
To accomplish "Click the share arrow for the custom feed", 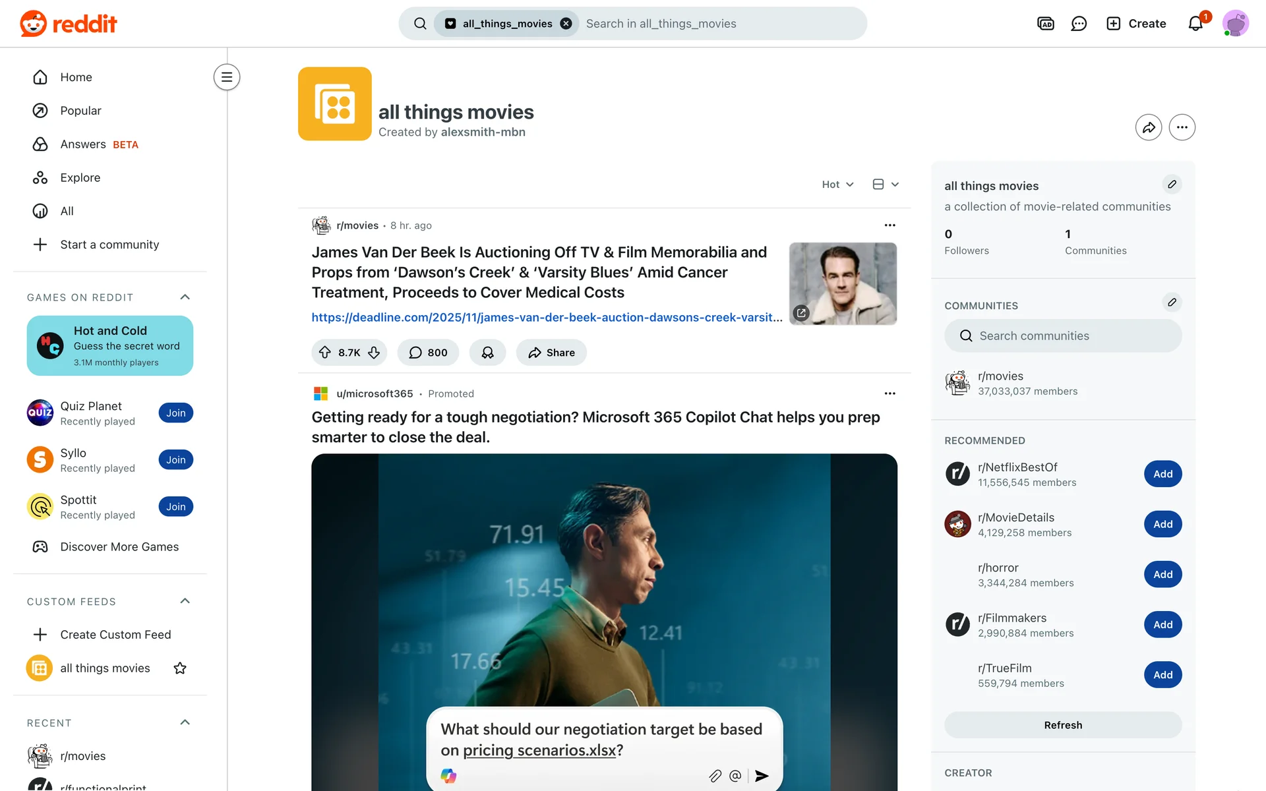I will pos(1148,127).
